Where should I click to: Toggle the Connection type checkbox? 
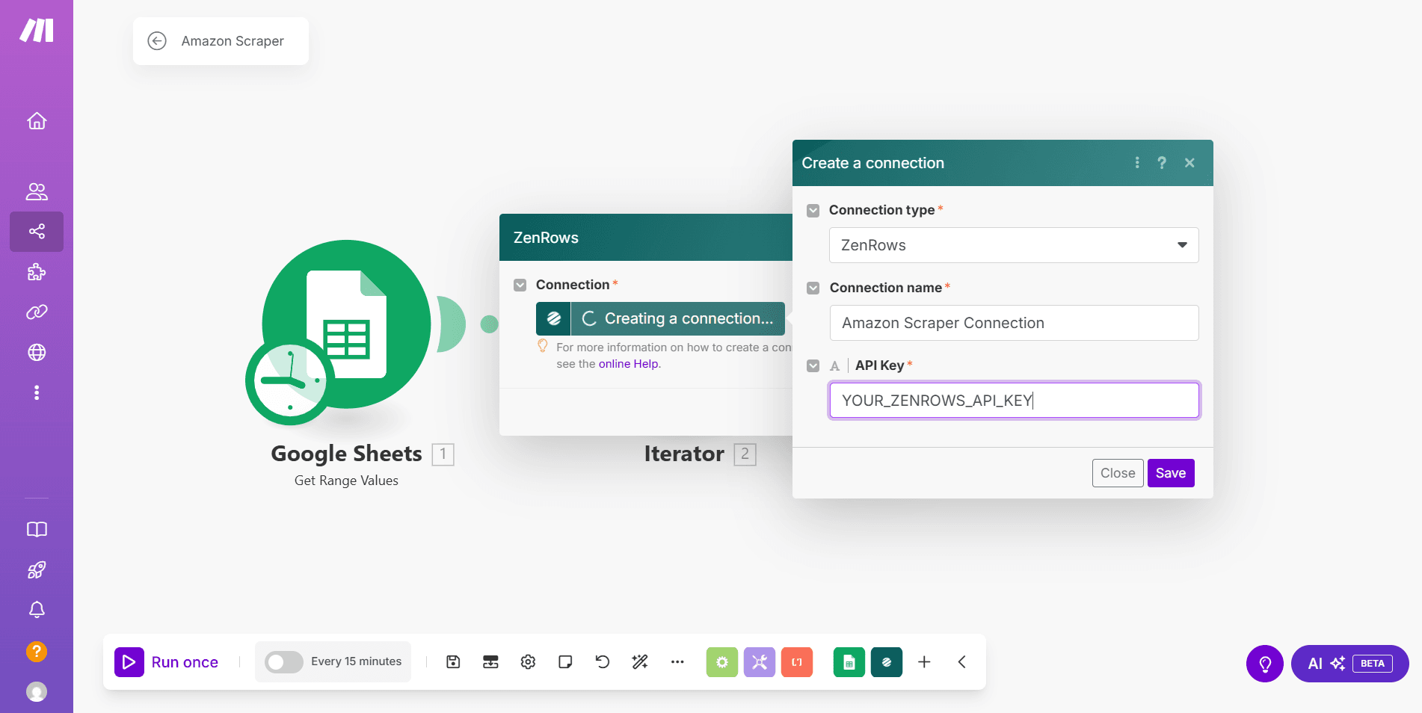pyautogui.click(x=813, y=211)
